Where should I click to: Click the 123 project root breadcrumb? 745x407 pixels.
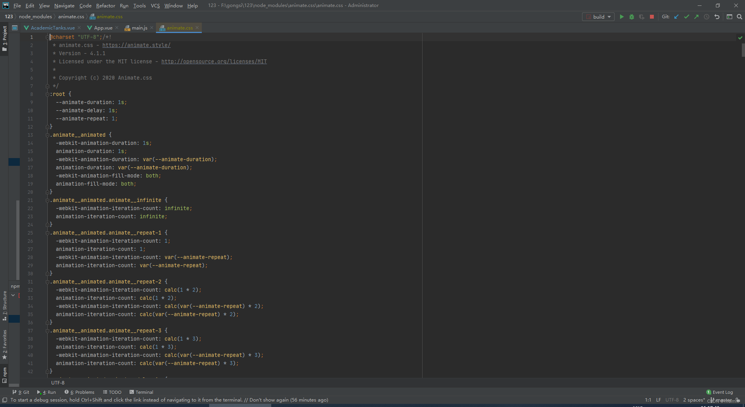(x=9, y=17)
